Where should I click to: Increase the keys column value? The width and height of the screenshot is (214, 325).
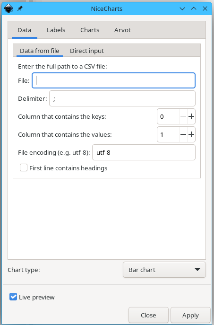pos(191,116)
